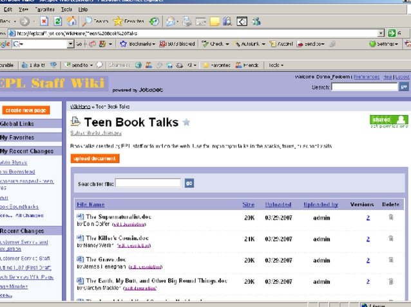The image size is (411, 307).
Task: Click the browser Stop icon
Action: [44, 21]
